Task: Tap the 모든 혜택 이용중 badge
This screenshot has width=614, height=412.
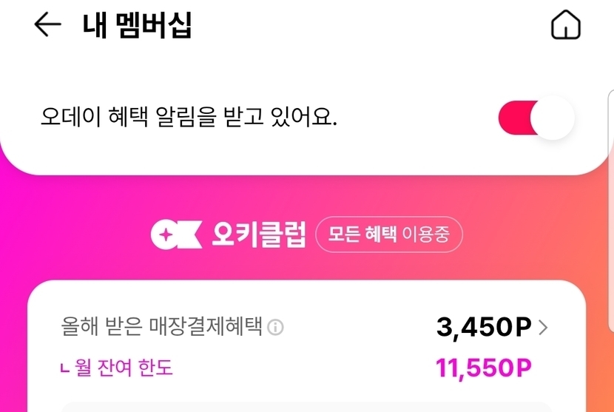Action: (389, 235)
